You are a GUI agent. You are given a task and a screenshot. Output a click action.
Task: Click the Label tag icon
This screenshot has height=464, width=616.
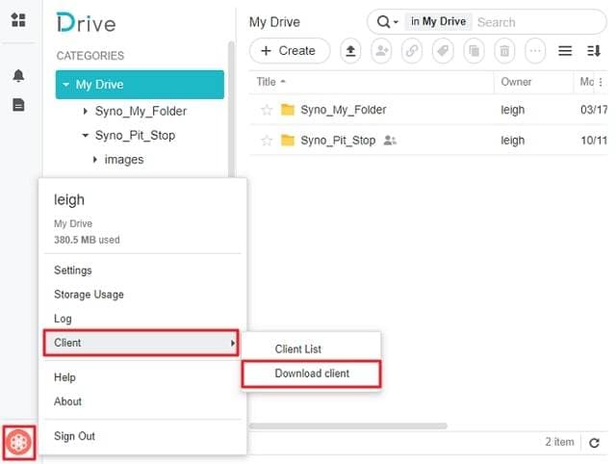tap(443, 51)
